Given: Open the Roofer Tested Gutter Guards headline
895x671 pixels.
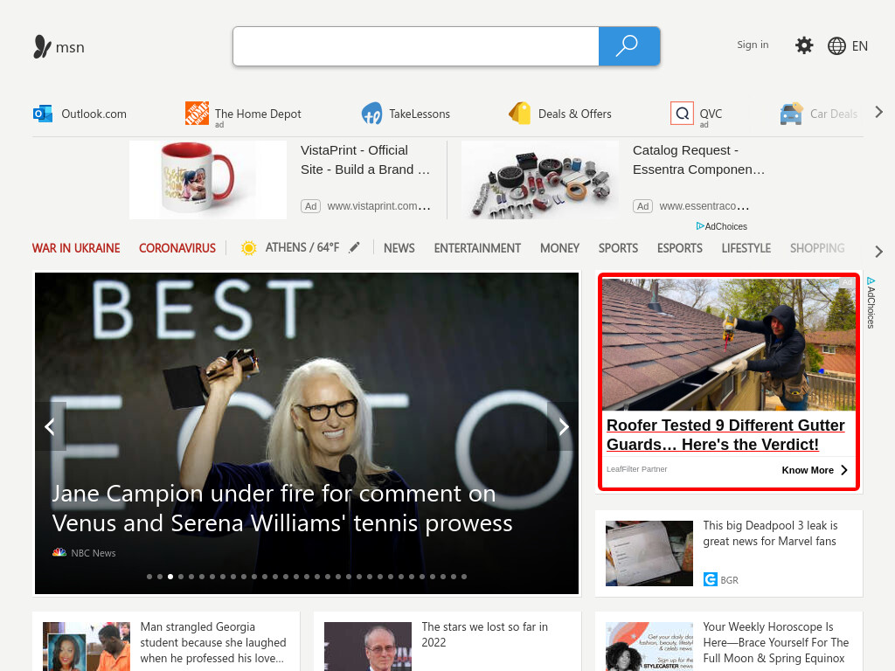Looking at the screenshot, I should pyautogui.click(x=725, y=435).
